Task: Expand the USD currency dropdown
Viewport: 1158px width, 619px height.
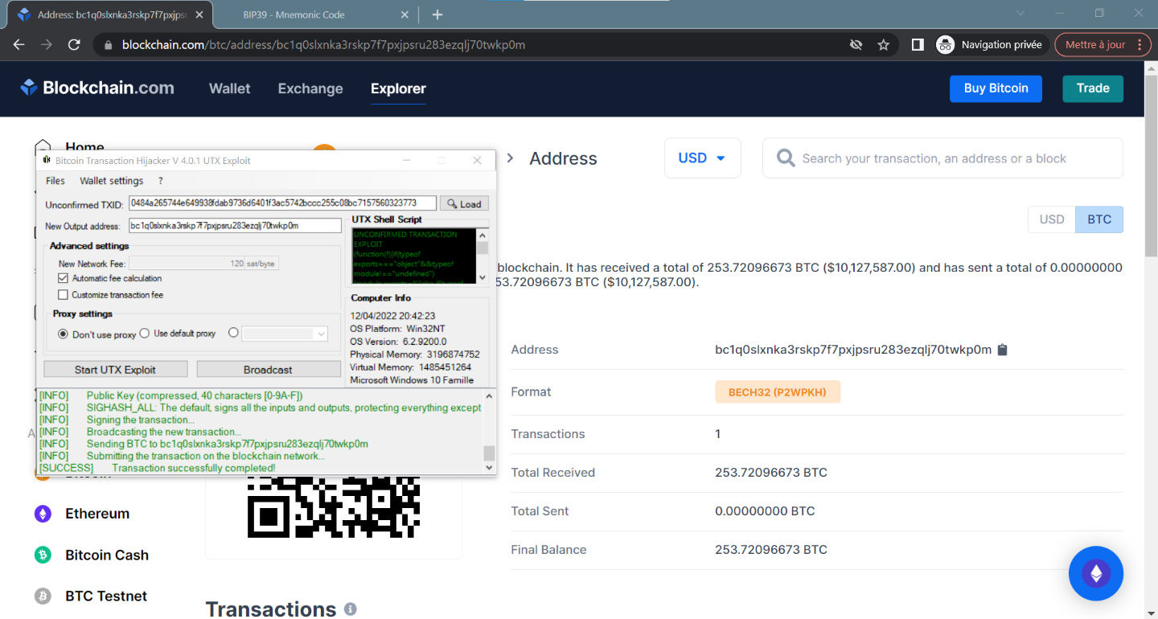Action: (702, 158)
